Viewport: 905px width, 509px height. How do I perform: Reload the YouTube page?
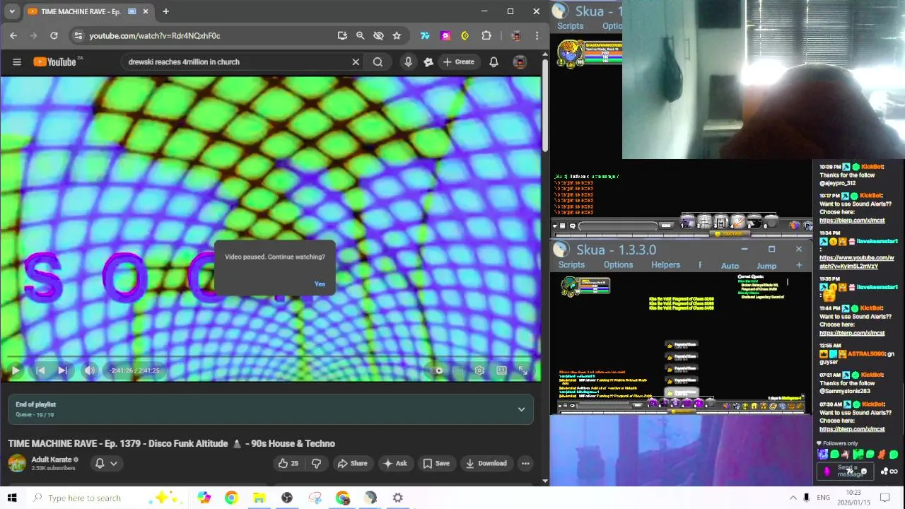click(54, 35)
